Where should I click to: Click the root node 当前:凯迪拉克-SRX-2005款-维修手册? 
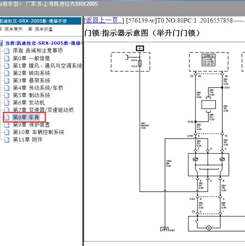pos(44,43)
